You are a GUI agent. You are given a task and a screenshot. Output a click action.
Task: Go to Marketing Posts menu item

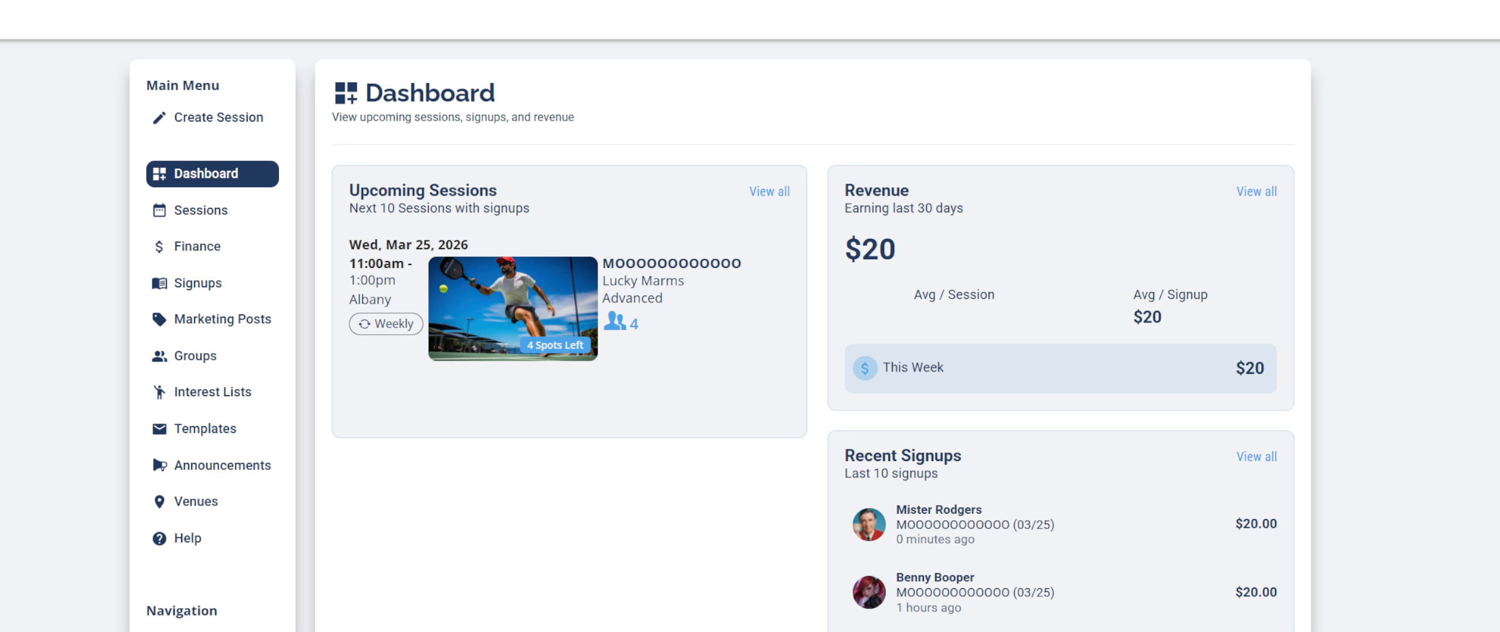pyautogui.click(x=212, y=320)
